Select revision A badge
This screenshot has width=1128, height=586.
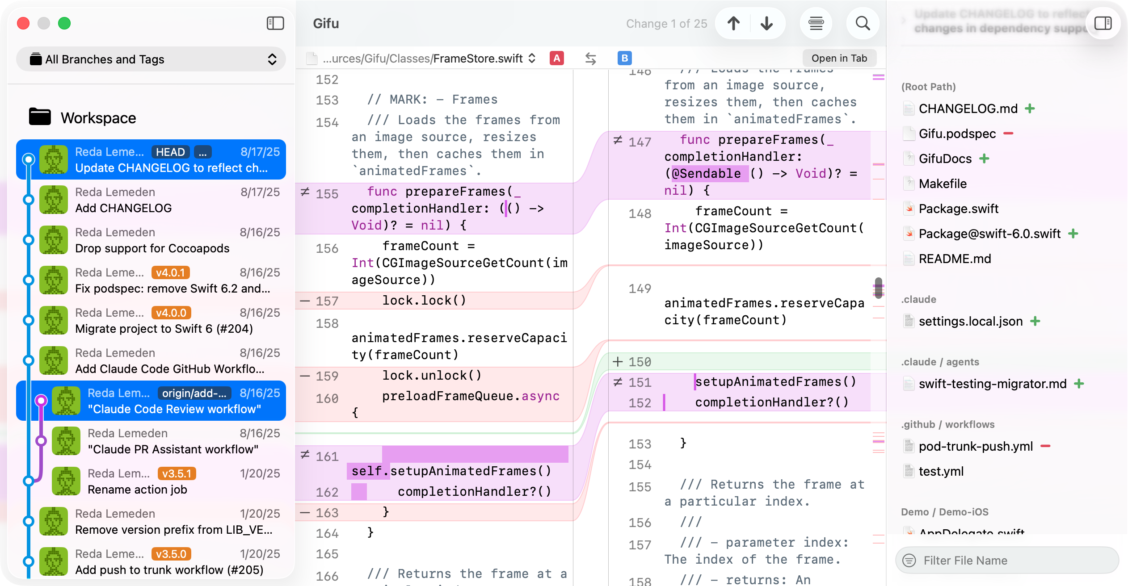(x=556, y=58)
